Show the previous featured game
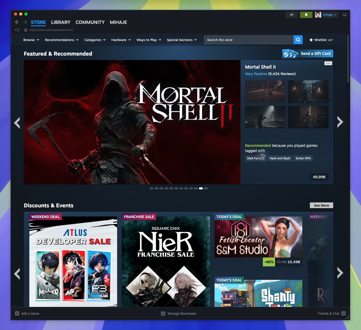The width and height of the screenshot is (361, 330). click(17, 123)
